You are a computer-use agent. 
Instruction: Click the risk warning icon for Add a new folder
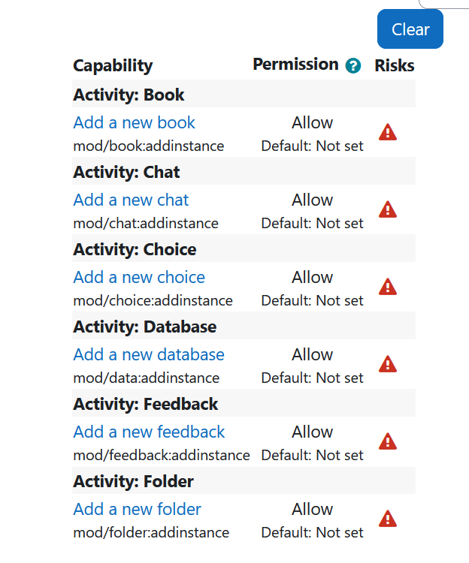[387, 519]
